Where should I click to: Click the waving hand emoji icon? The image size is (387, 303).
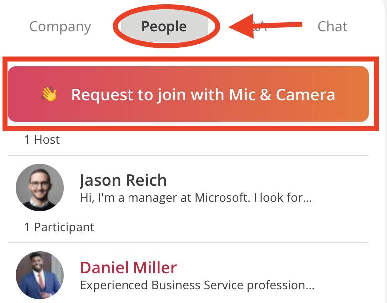click(x=49, y=94)
